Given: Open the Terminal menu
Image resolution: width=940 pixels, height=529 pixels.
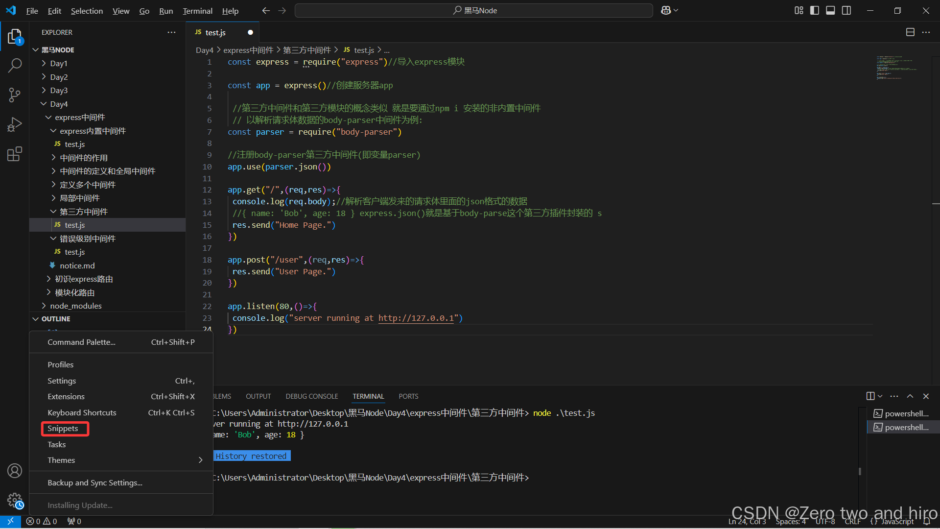Looking at the screenshot, I should tap(197, 11).
